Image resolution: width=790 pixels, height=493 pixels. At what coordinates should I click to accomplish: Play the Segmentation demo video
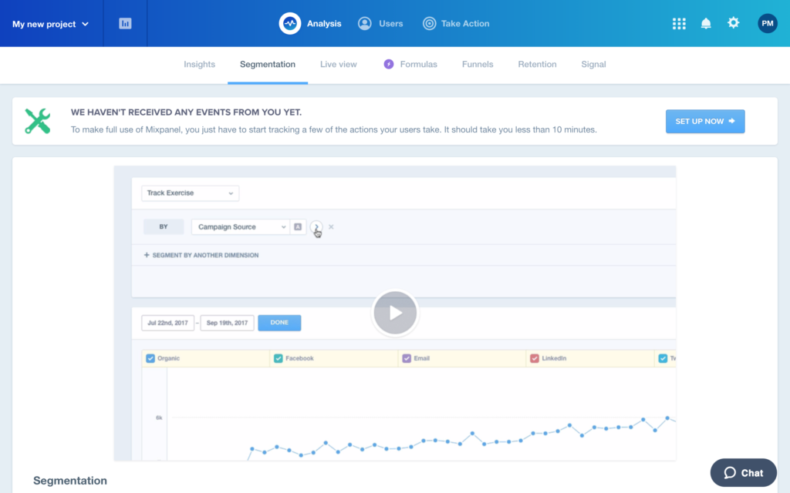[x=395, y=313]
